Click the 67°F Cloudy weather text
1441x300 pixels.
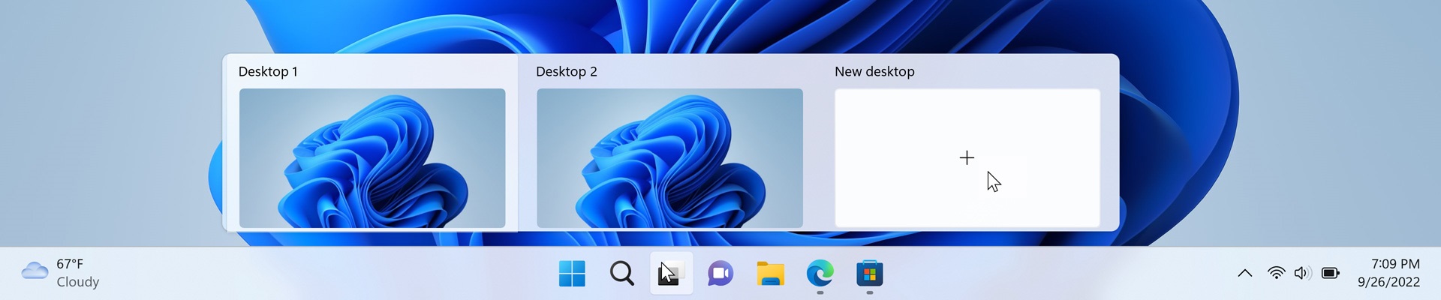click(77, 273)
